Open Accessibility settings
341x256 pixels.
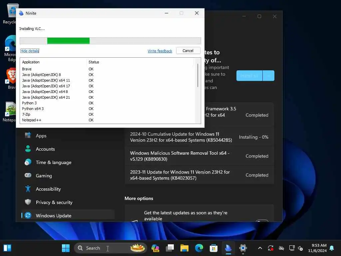[68, 189]
